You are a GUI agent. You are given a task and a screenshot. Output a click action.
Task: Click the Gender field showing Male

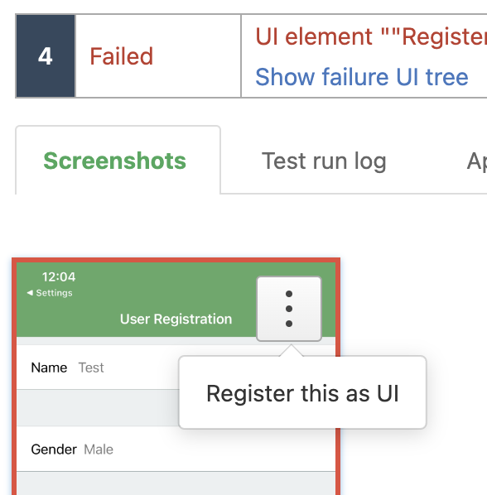(x=176, y=449)
